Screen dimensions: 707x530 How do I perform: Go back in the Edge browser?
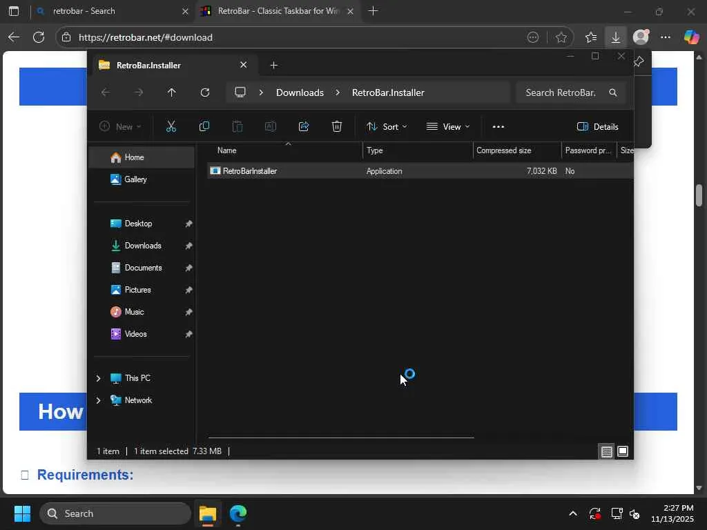point(14,37)
